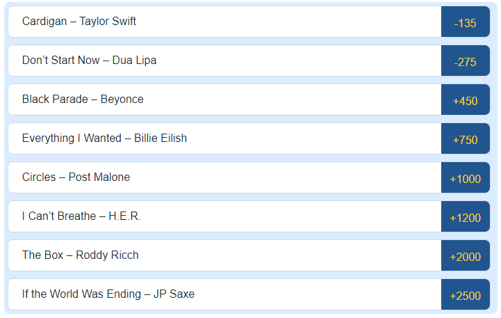The width and height of the screenshot is (501, 318).
Task: Click the -135 odds for Cardigan
Action: pos(465,22)
